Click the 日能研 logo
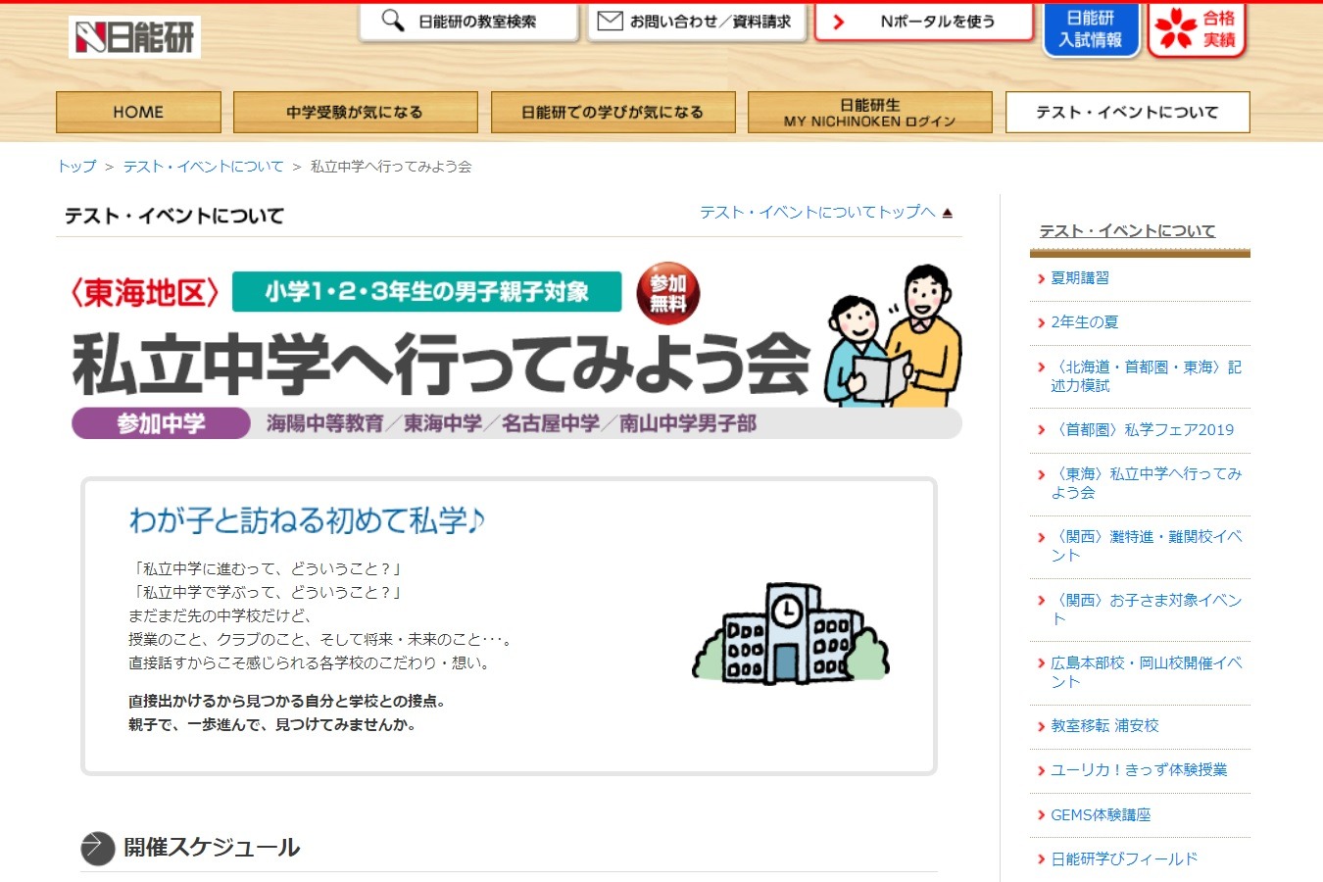The width and height of the screenshot is (1323, 882). pyautogui.click(x=134, y=37)
